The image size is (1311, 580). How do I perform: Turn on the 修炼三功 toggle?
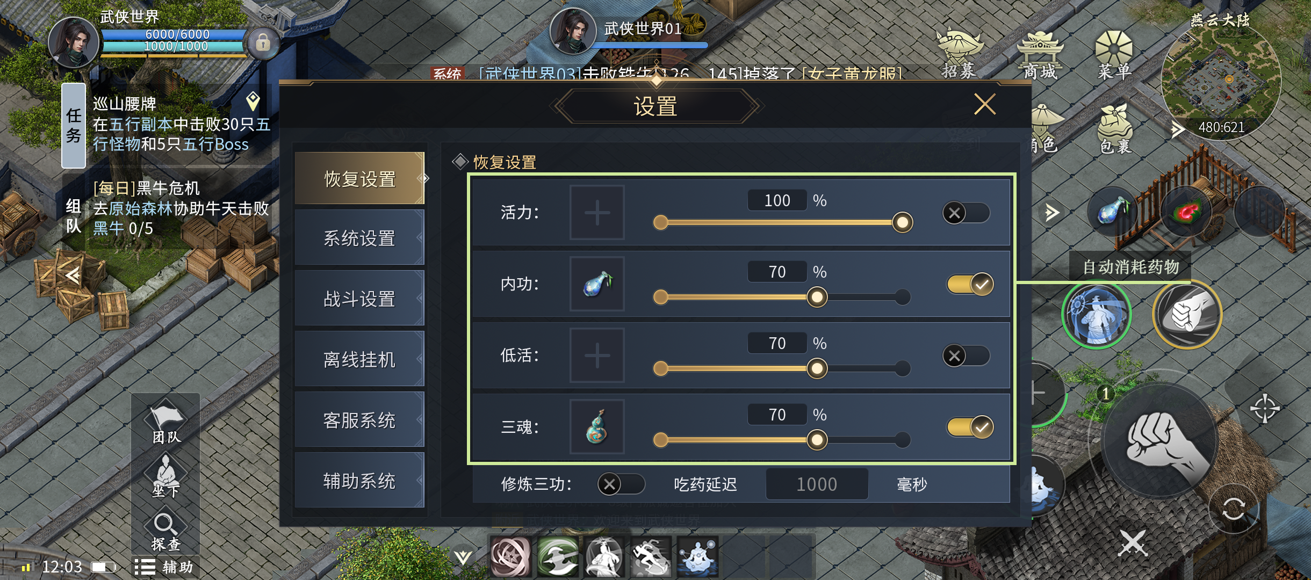point(621,484)
